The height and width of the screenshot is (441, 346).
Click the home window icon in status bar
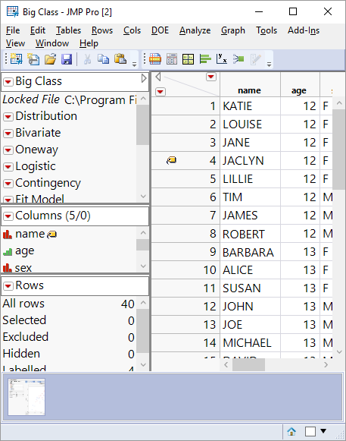coord(291,431)
